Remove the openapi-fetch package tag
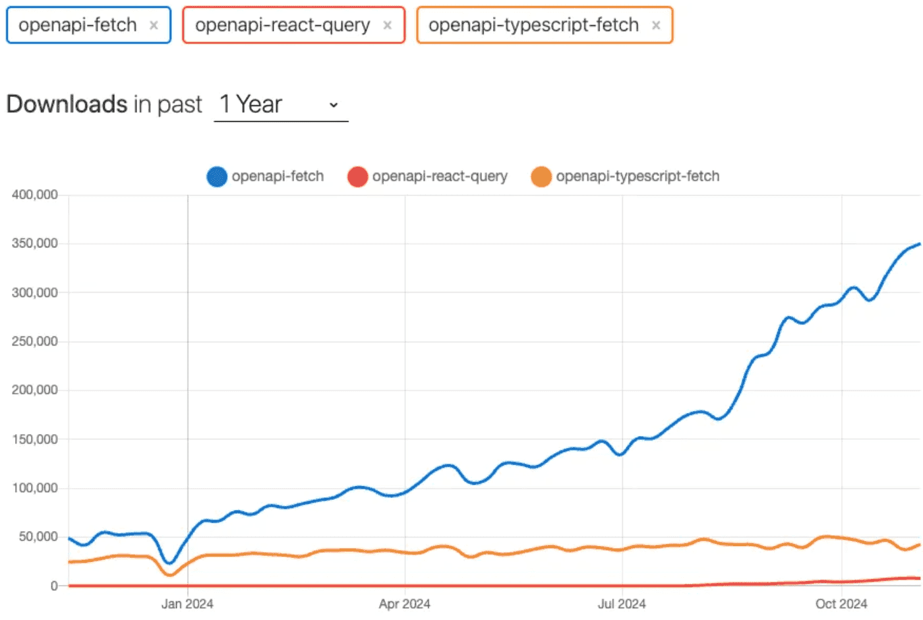Viewport: 923px width, 620px height. 154,26
